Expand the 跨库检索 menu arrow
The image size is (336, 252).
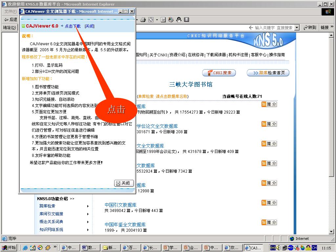click(x=88, y=206)
